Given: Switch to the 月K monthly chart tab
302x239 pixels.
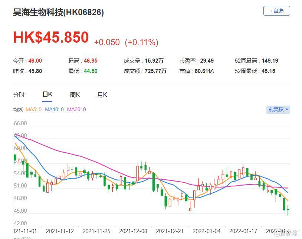Looking at the screenshot, I should 102,95.
